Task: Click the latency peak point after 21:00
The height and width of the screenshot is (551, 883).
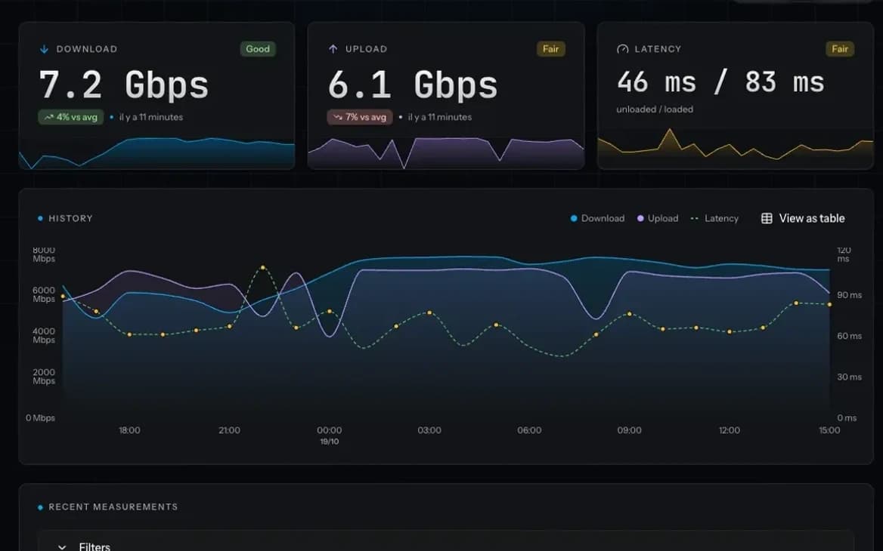Action: coord(263,268)
